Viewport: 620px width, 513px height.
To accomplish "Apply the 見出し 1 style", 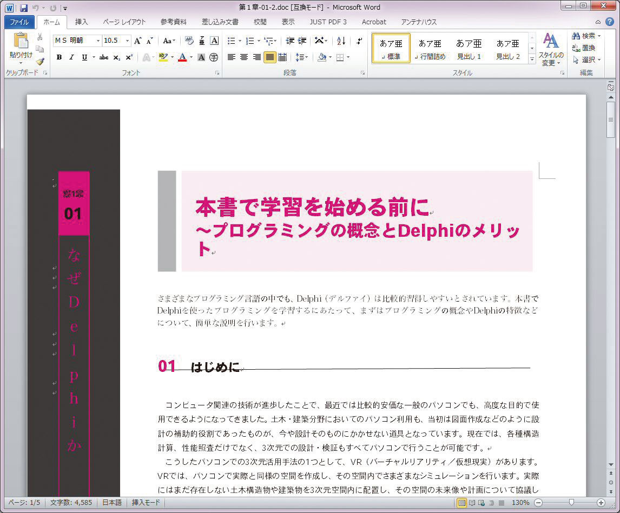I will [469, 49].
